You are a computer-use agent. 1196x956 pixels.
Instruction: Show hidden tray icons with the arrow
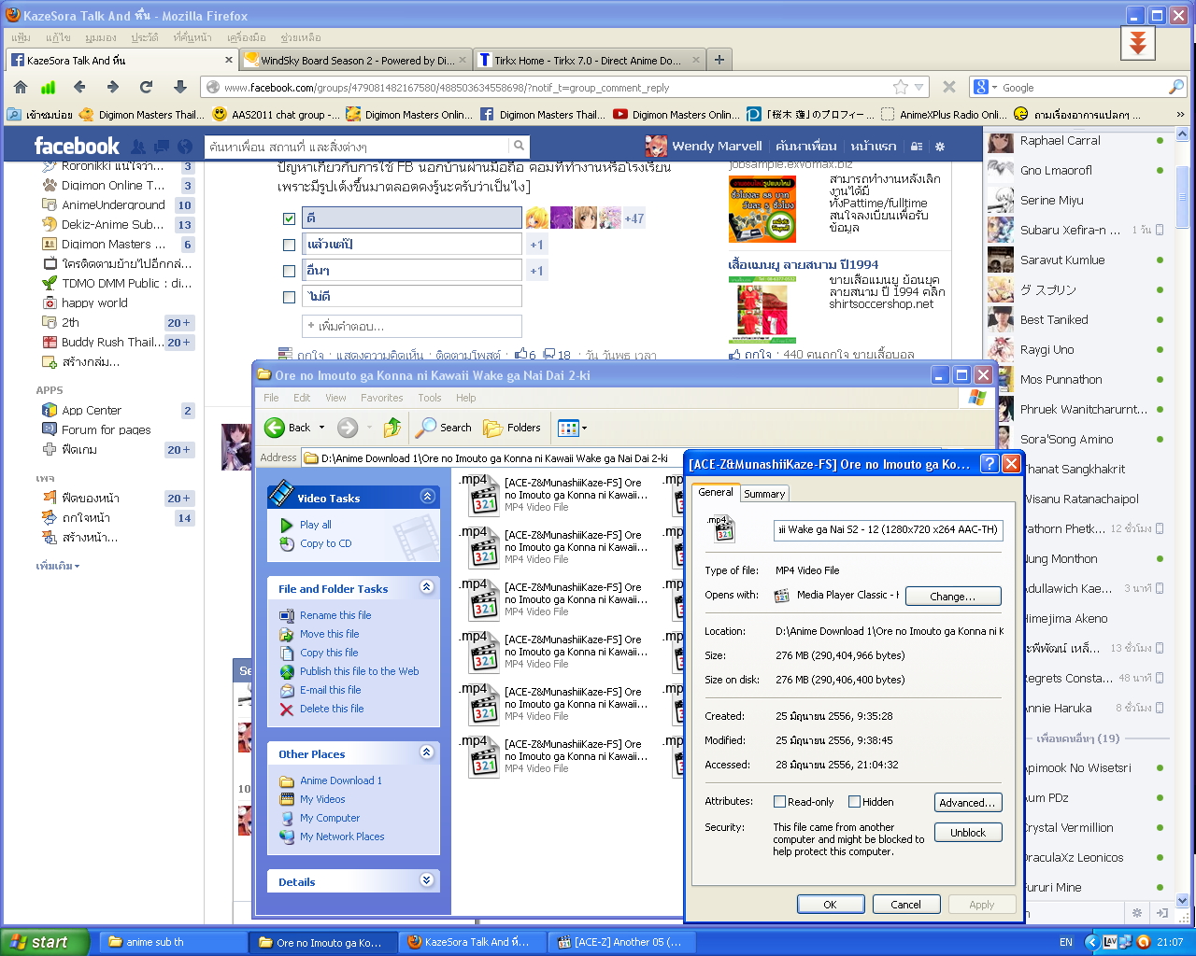(x=1090, y=942)
